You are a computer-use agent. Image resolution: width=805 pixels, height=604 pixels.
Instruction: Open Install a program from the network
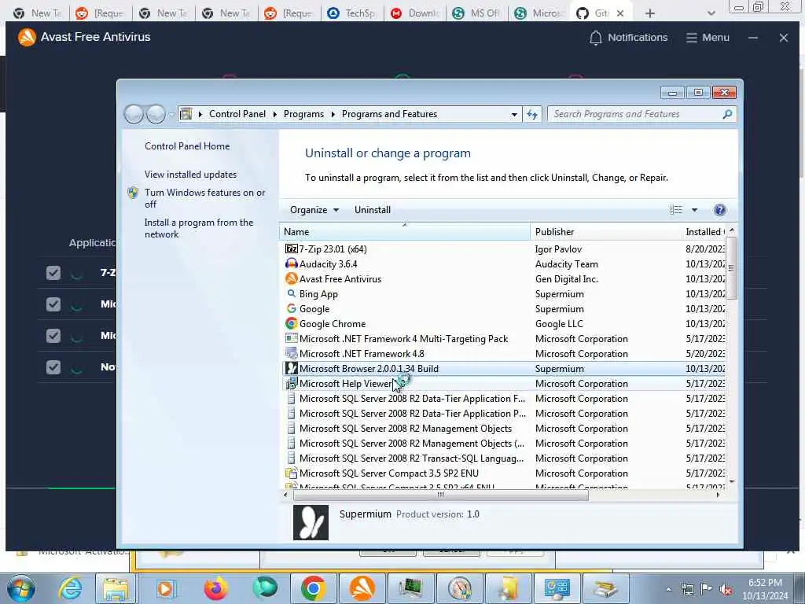click(x=199, y=228)
